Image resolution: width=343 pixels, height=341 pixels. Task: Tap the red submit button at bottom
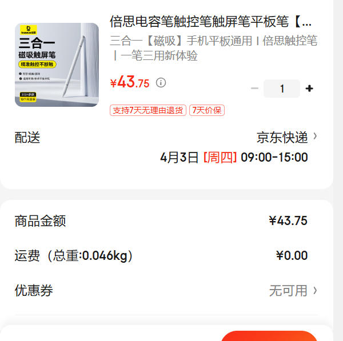click(x=269, y=336)
